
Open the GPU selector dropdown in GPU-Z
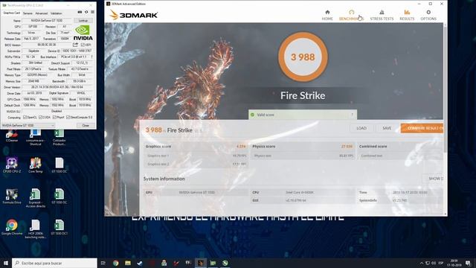coord(28,126)
